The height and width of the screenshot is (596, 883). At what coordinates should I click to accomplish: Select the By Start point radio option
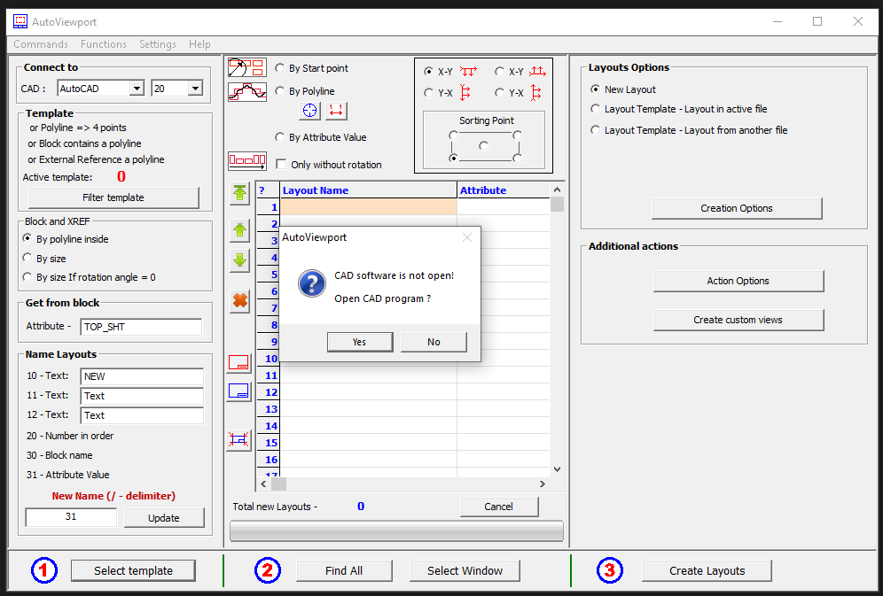coord(281,68)
